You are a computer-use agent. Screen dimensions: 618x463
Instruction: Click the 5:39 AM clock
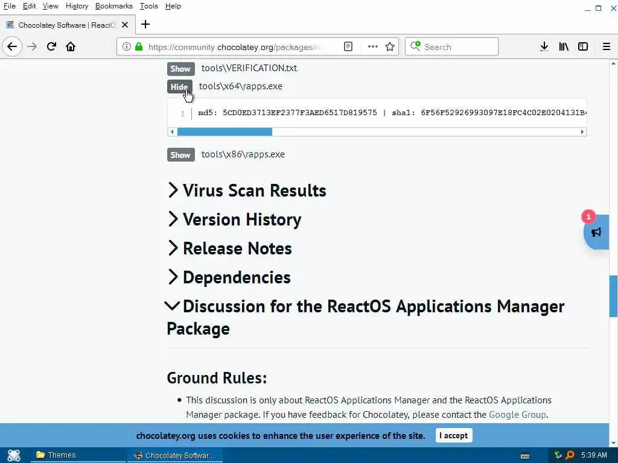594,455
